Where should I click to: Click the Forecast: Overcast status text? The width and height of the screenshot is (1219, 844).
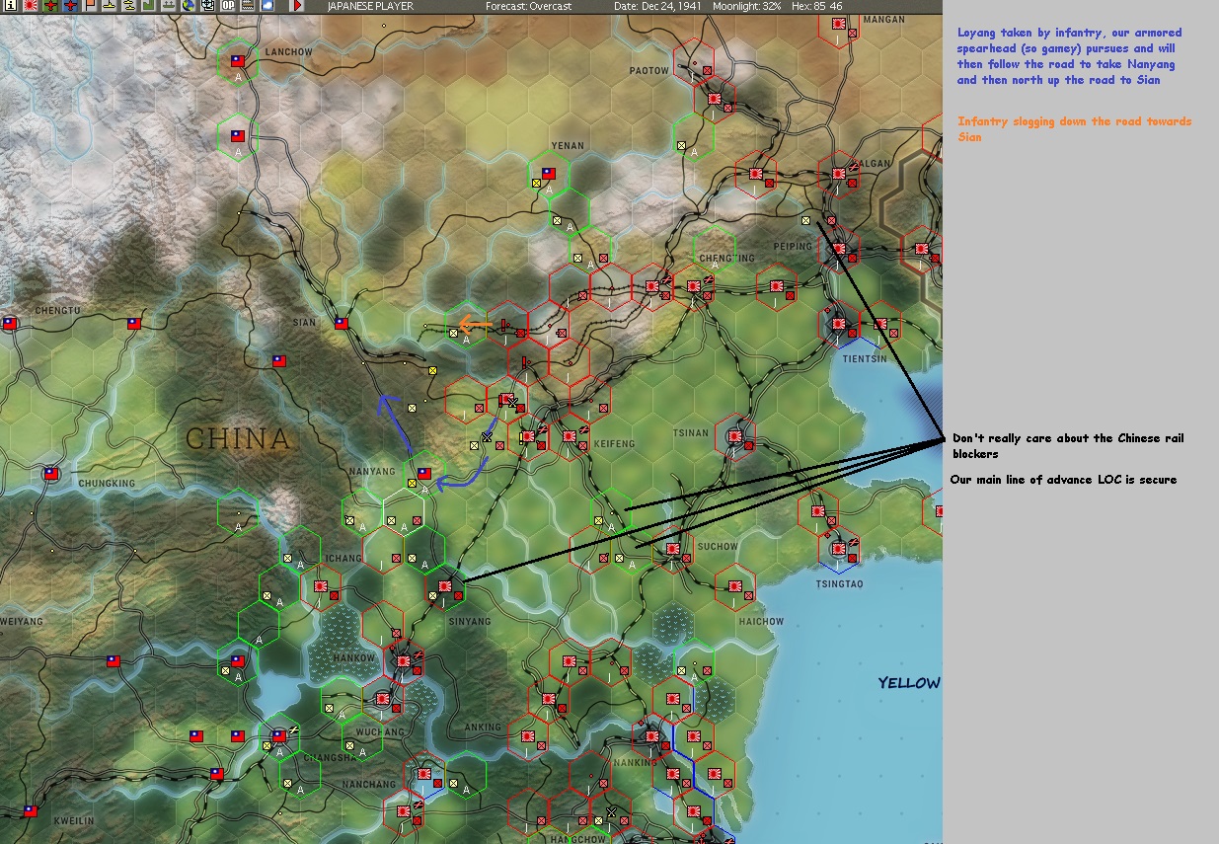click(531, 6)
